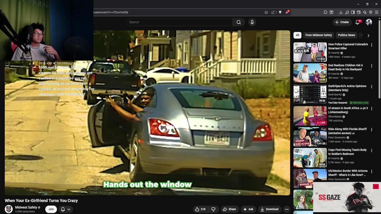Open Brave Rewards triangle icon
The image size is (381, 214).
[x=287, y=12]
